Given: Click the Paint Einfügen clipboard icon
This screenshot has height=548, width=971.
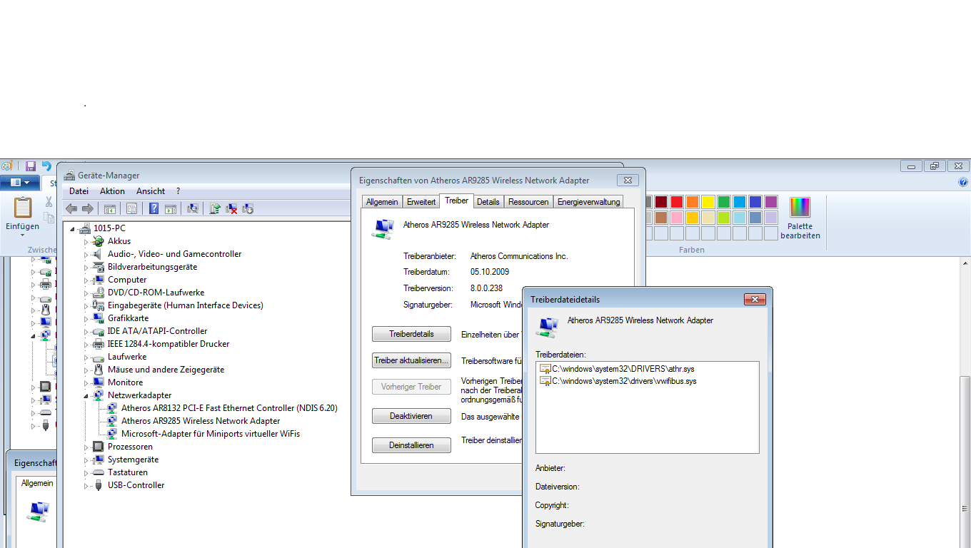Looking at the screenshot, I should pyautogui.click(x=23, y=207).
